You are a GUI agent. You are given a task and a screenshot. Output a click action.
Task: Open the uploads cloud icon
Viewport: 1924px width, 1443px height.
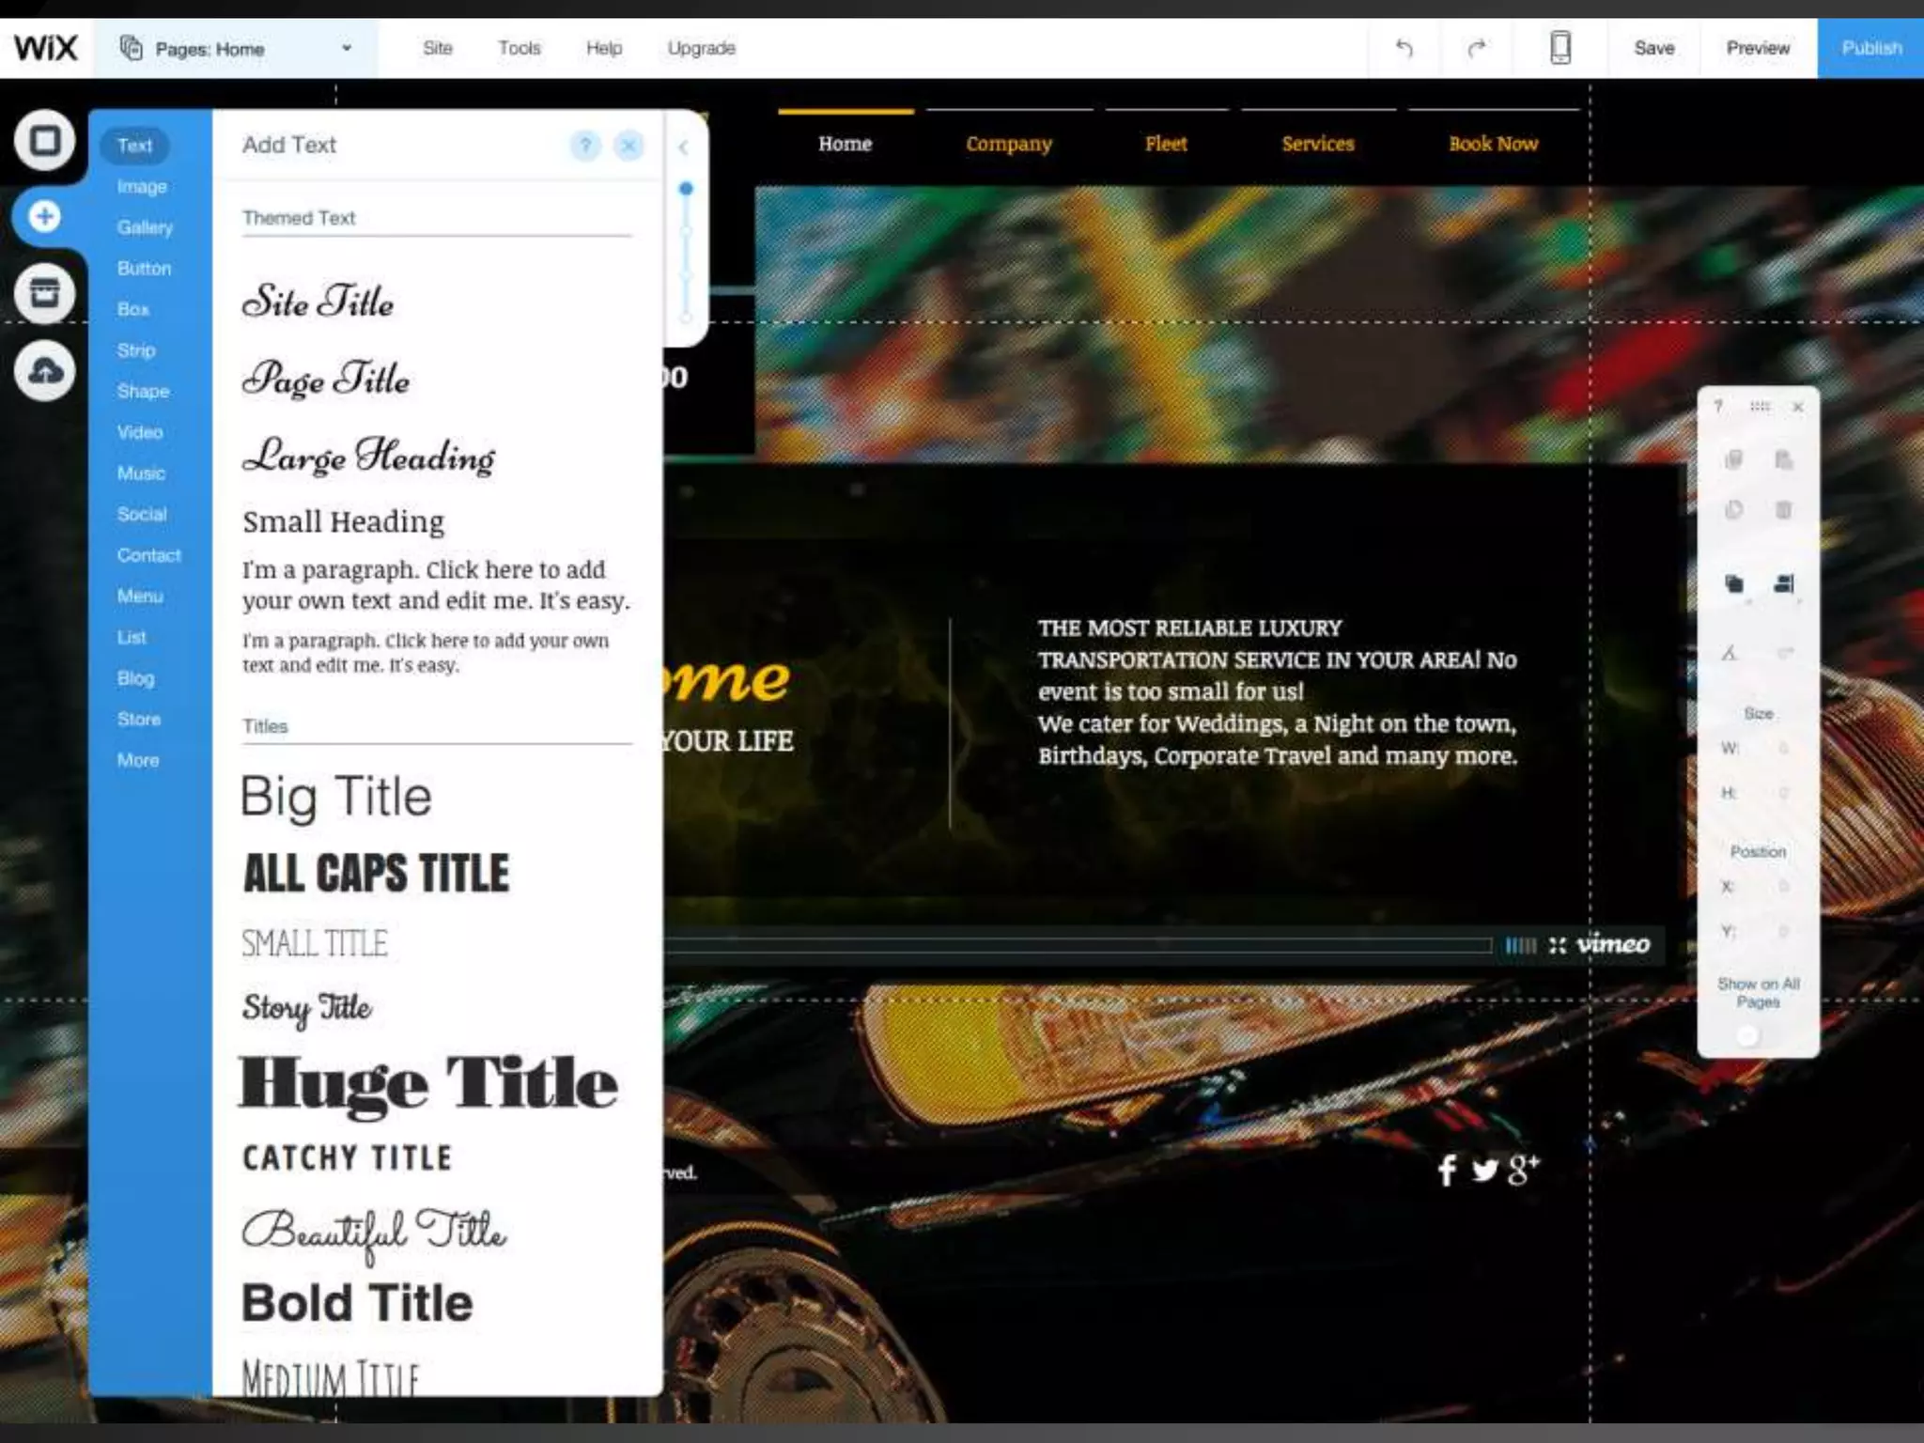tap(44, 371)
